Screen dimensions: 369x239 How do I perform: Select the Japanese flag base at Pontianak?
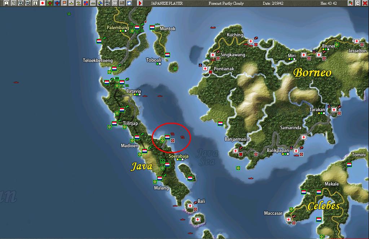pos(205,69)
